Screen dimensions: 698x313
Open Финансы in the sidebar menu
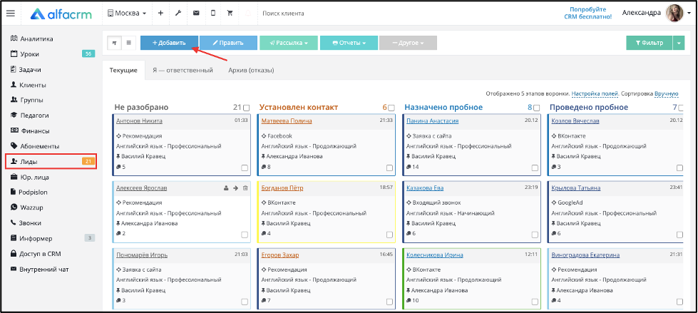[x=34, y=131]
